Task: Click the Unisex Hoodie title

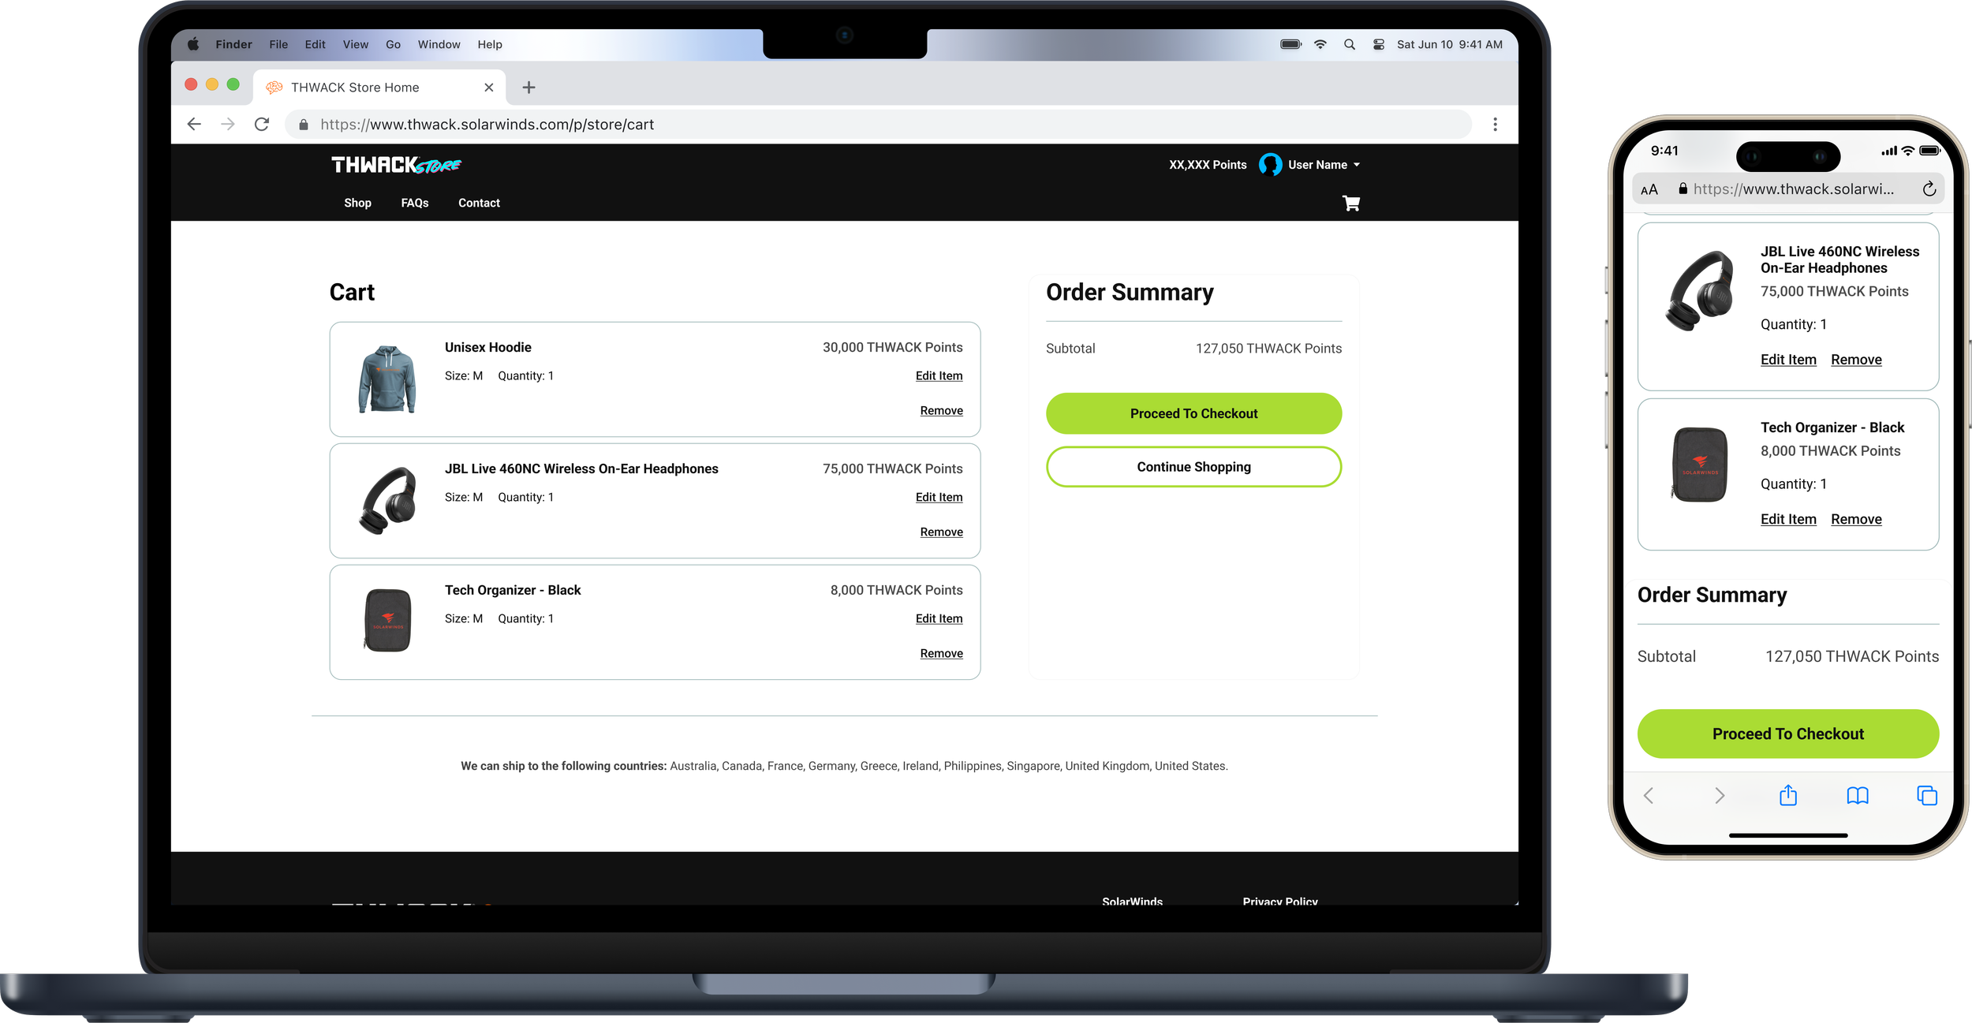Action: (x=487, y=347)
